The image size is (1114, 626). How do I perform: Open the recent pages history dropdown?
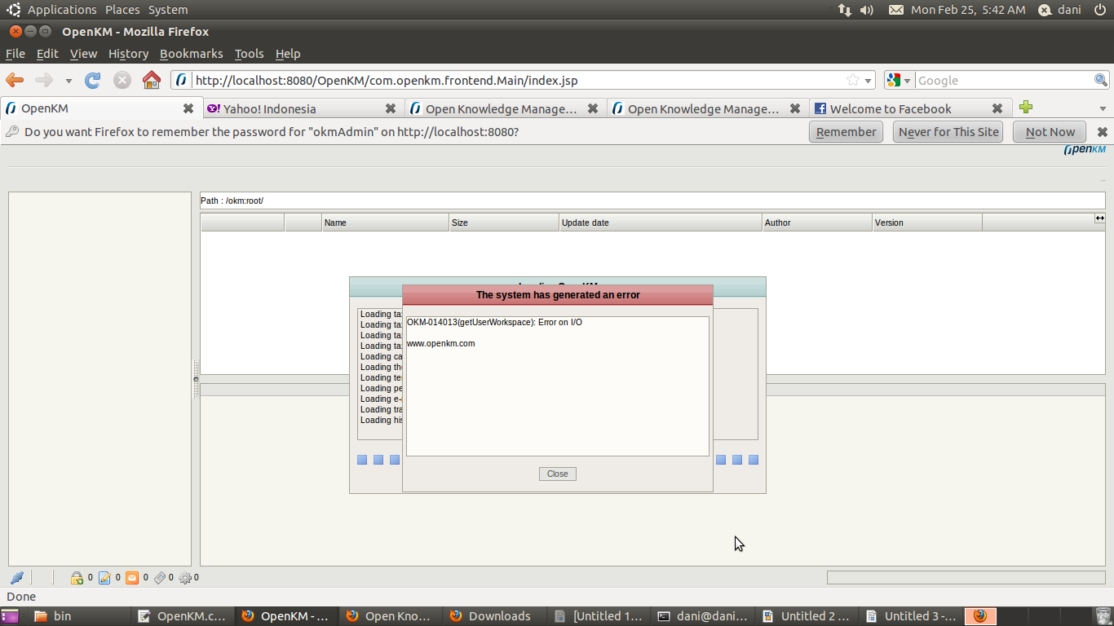[69, 81]
